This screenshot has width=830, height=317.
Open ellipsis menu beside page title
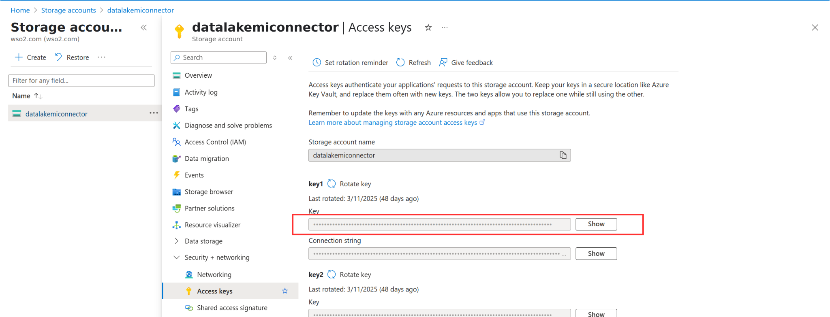[x=445, y=28]
